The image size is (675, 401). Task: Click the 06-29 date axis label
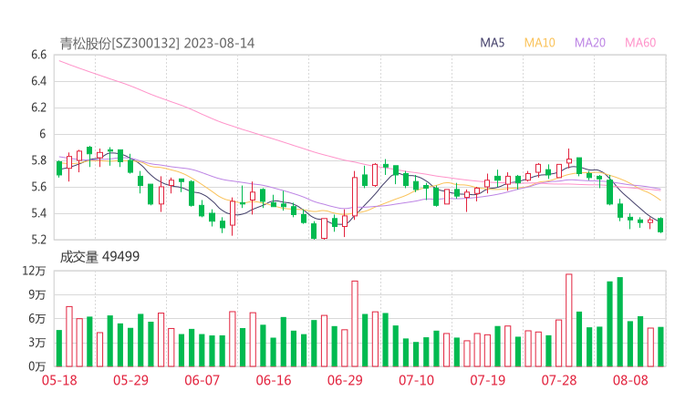coord(345,380)
